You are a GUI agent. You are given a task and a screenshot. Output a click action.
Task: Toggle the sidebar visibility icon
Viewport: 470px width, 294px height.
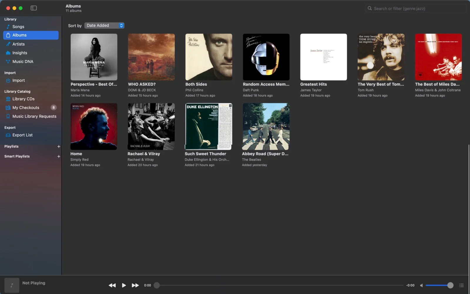34,8
